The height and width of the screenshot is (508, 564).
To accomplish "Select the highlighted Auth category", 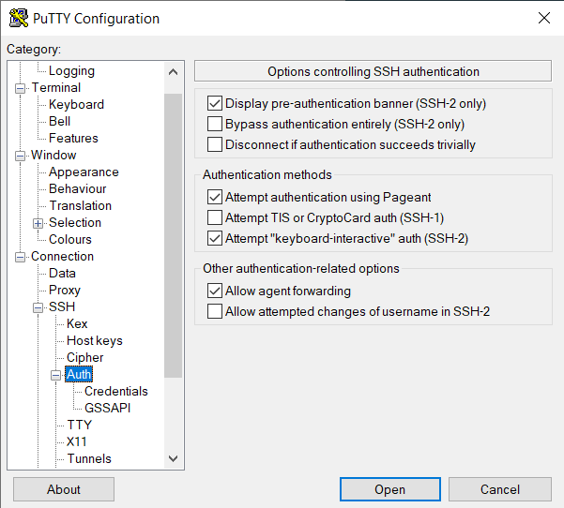I will [x=79, y=374].
